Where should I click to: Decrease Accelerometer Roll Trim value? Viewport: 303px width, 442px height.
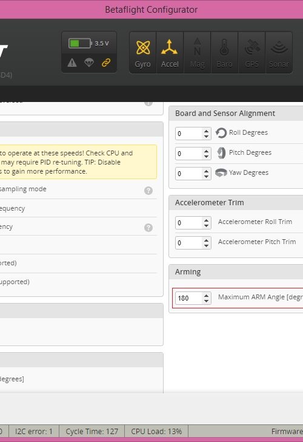pyautogui.click(x=206, y=226)
